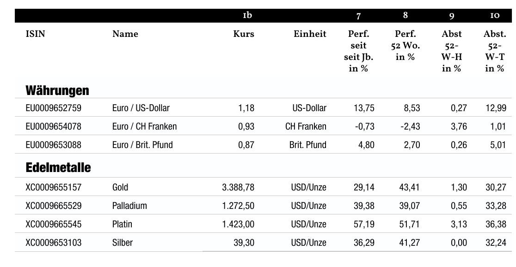Select ISIN XC0009653103

(x=53, y=243)
